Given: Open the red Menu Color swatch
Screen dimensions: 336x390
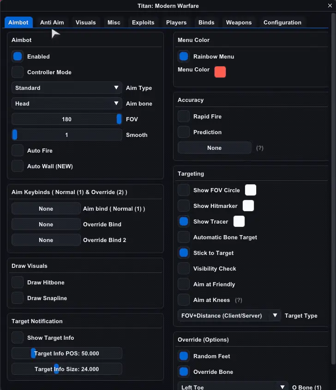Looking at the screenshot, I should [220, 72].
